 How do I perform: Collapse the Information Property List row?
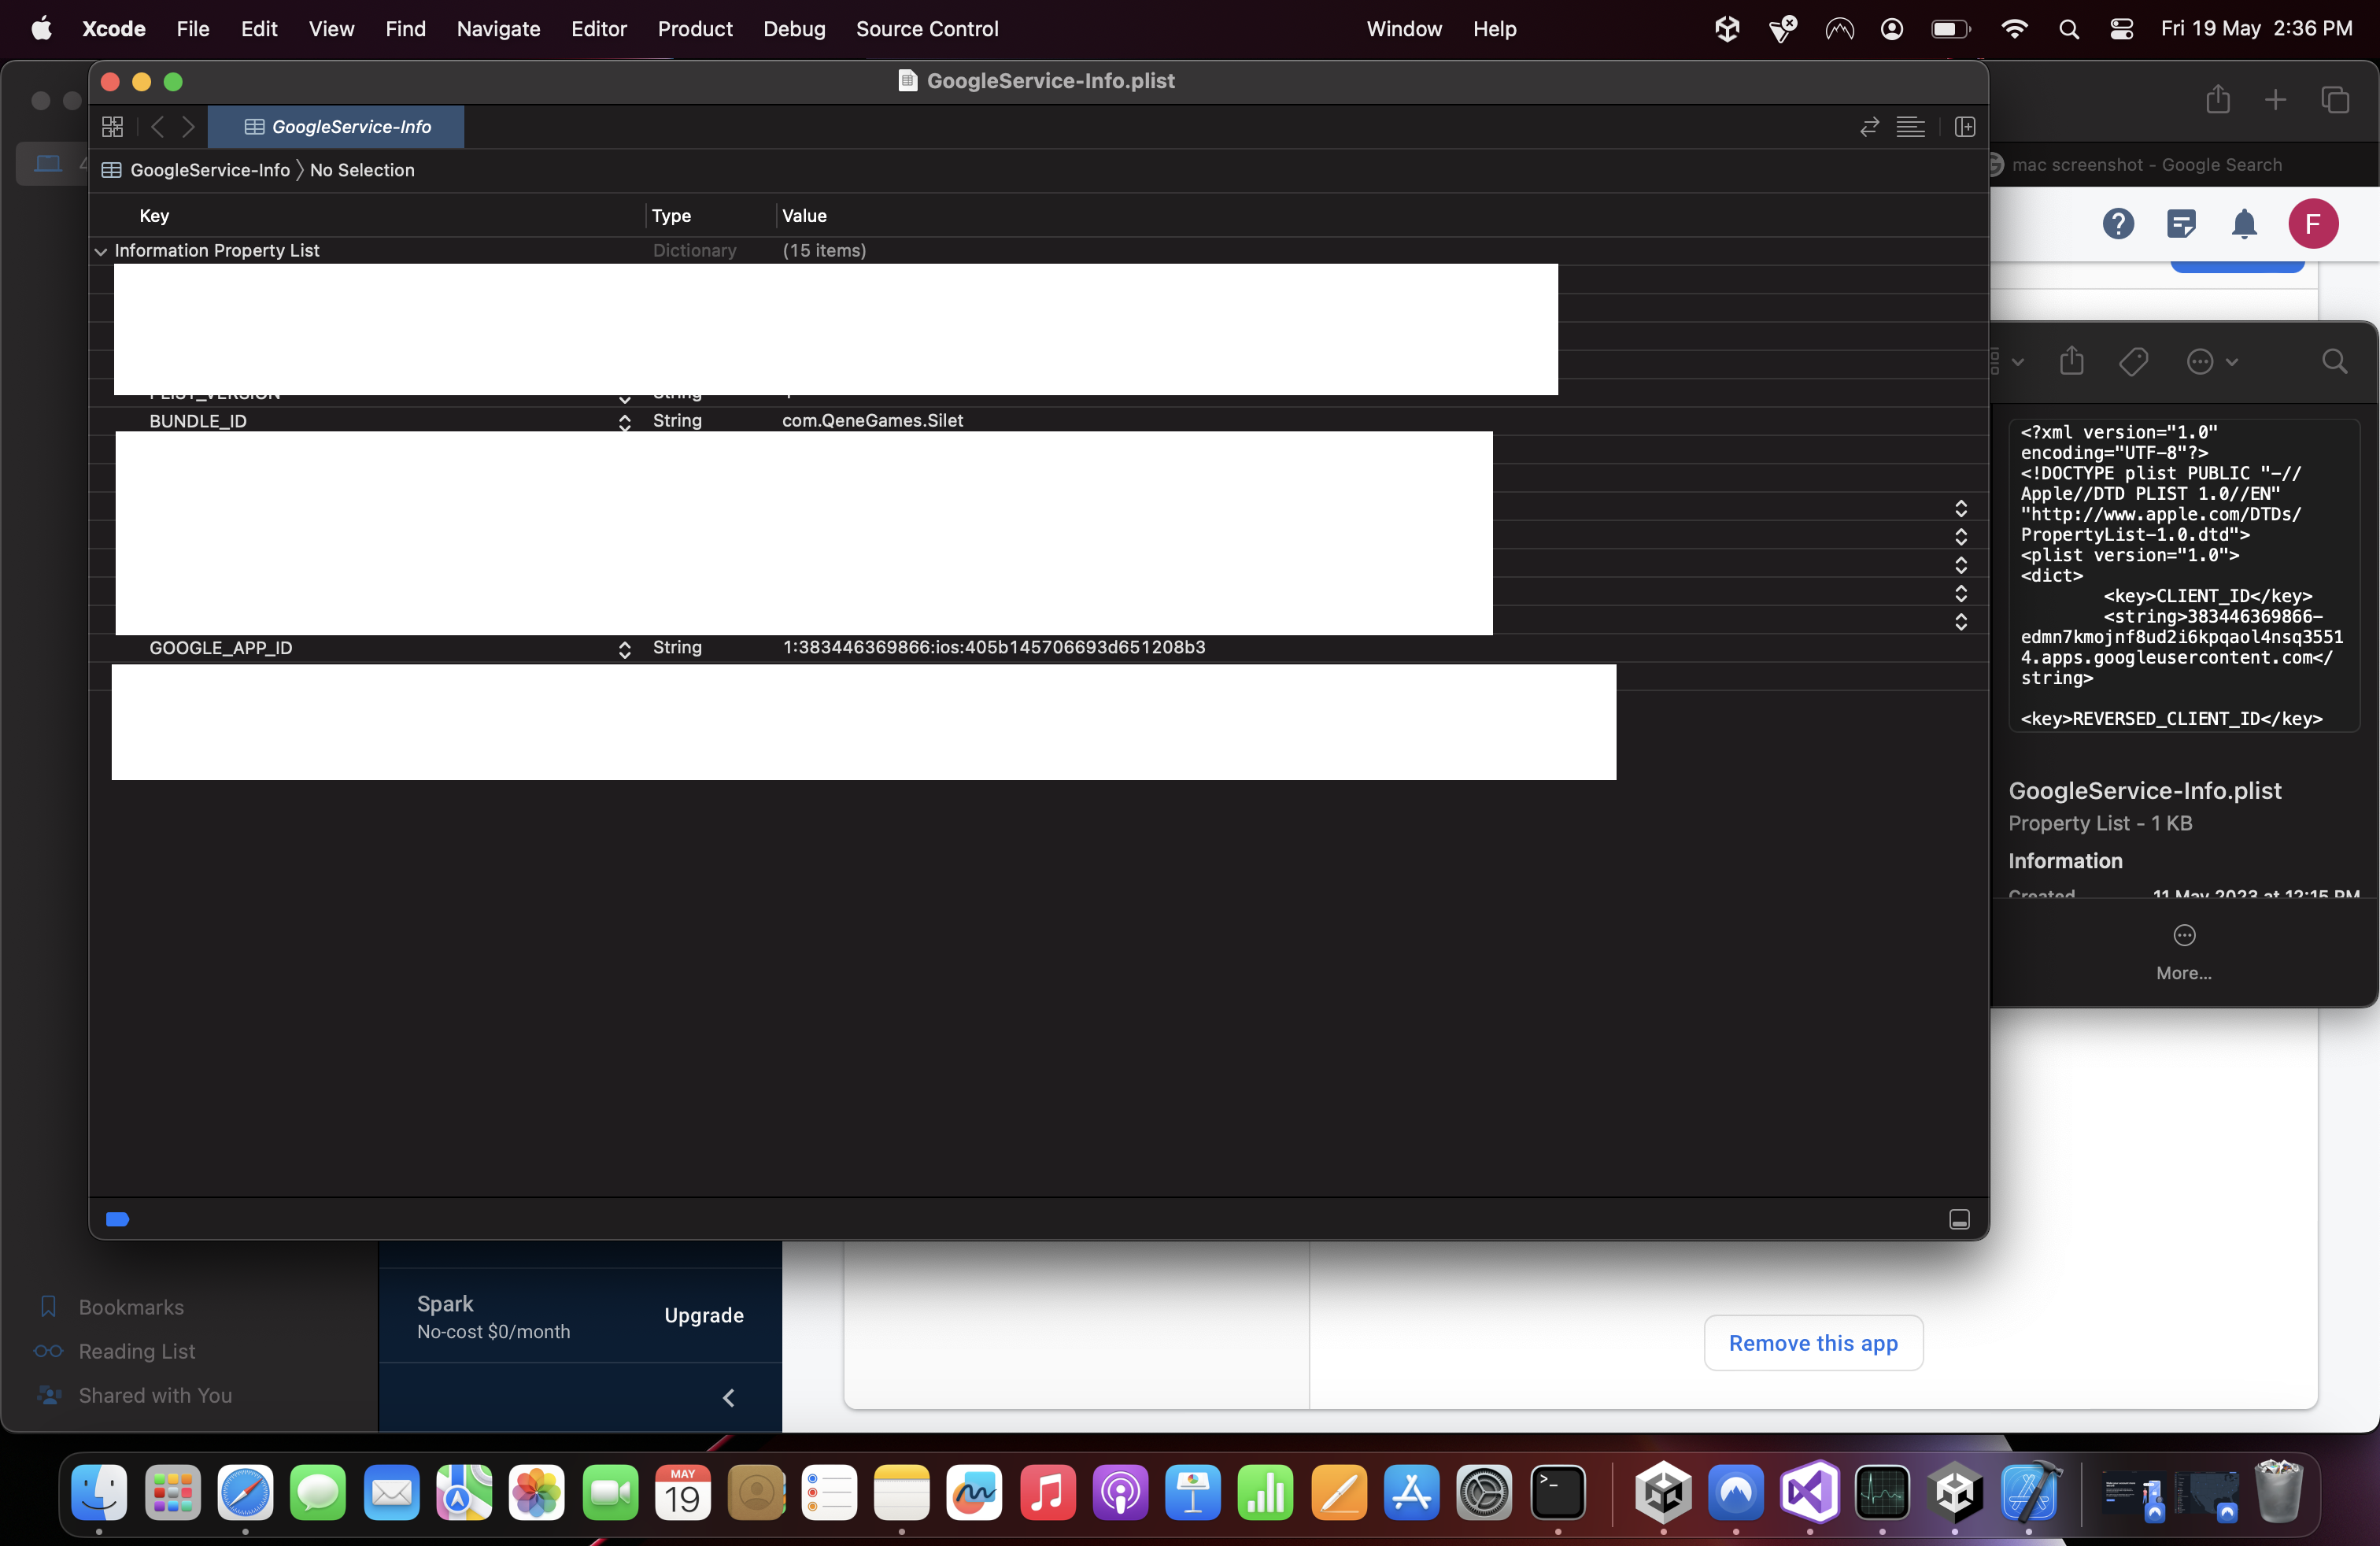(x=100, y=251)
